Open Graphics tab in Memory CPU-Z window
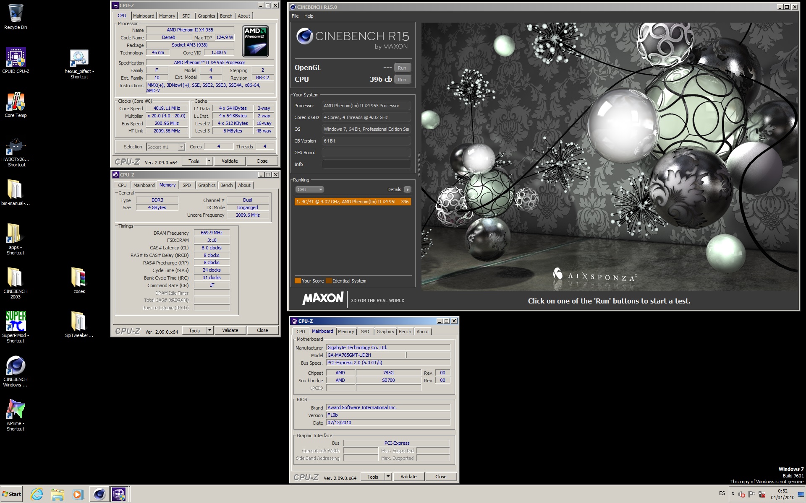The height and width of the screenshot is (503, 806). pyautogui.click(x=207, y=185)
